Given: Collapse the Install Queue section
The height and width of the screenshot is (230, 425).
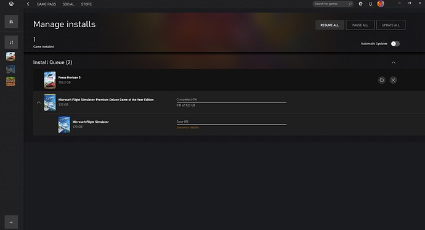Looking at the screenshot, I should point(394,63).
